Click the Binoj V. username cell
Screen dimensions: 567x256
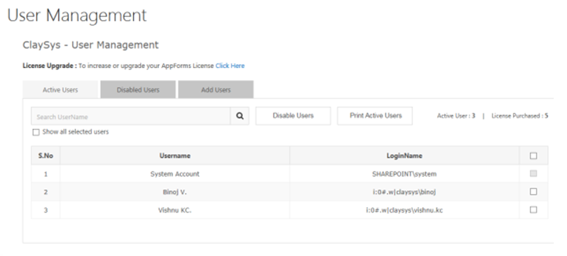(175, 192)
